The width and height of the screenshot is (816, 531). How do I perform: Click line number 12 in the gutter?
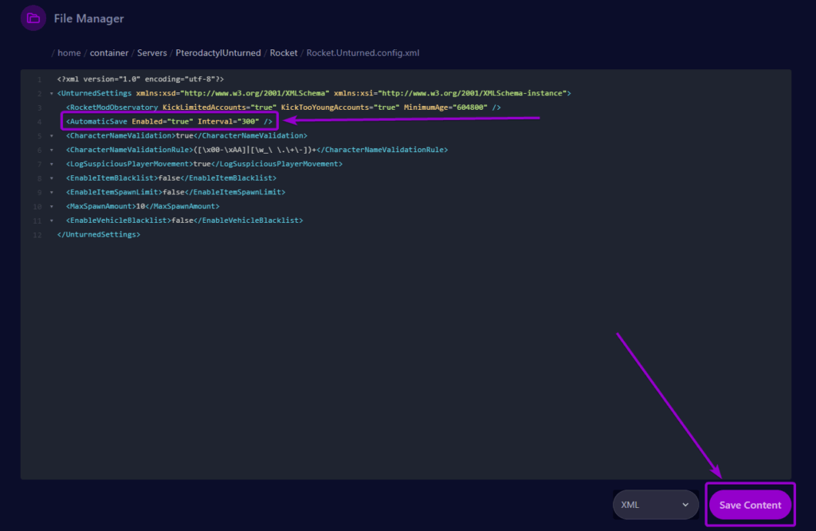37,235
